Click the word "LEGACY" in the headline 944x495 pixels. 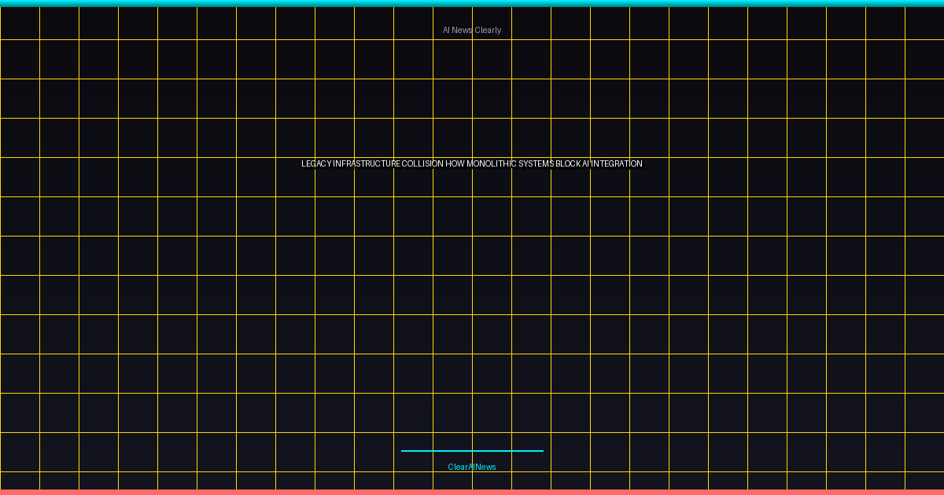tap(316, 164)
